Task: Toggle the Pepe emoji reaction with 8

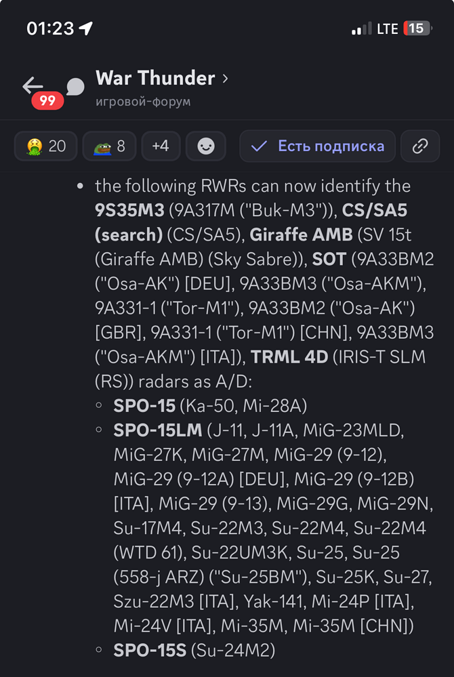Action: point(109,146)
